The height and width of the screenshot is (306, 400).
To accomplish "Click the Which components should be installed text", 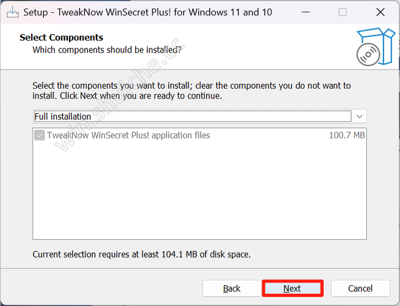I will tap(107, 50).
